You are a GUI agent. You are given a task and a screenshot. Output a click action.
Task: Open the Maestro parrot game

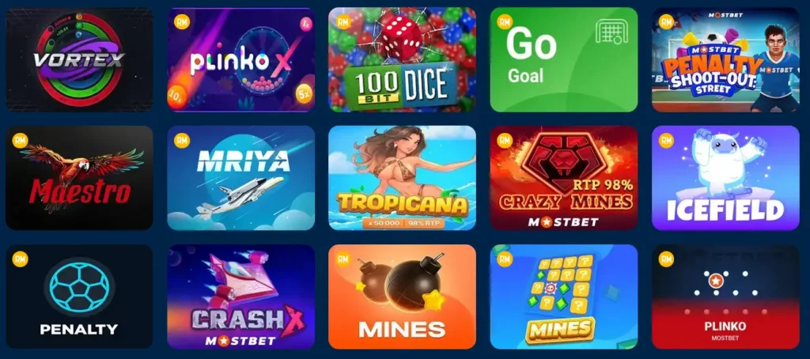tap(79, 178)
